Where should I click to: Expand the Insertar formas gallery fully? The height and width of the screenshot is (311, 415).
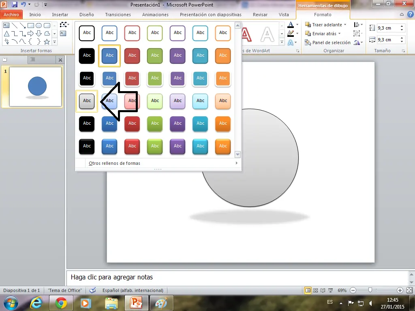point(55,42)
